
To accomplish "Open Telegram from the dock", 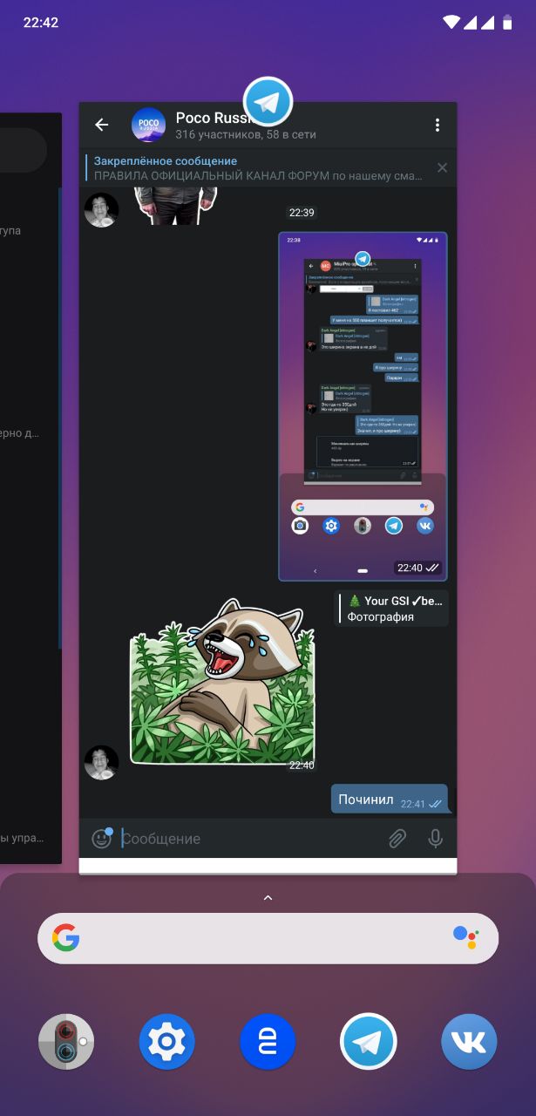I will coord(369,1041).
